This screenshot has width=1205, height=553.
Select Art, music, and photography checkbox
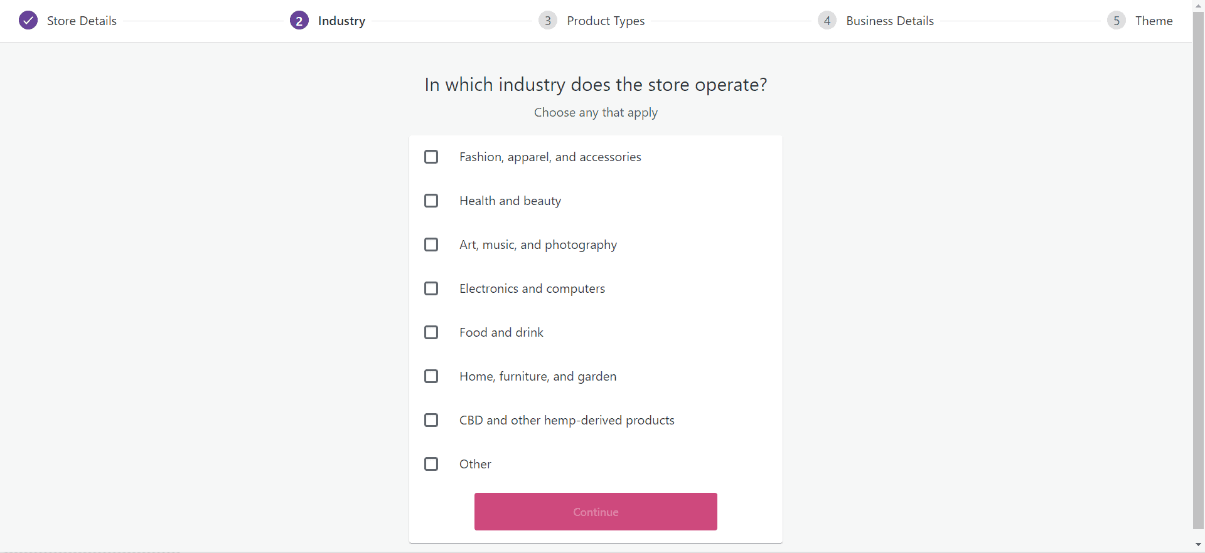431,245
